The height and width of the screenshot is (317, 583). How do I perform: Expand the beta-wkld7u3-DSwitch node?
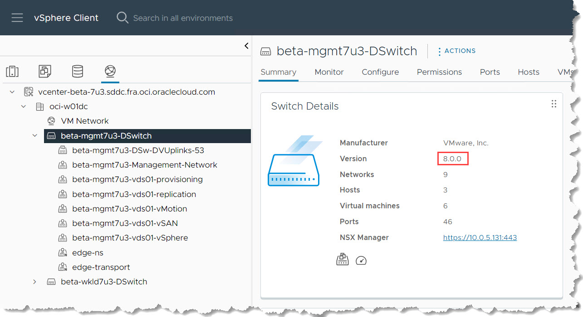click(35, 282)
